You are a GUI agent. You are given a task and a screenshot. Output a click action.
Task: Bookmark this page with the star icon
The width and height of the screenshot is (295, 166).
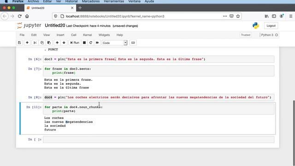pyautogui.click(x=238, y=16)
